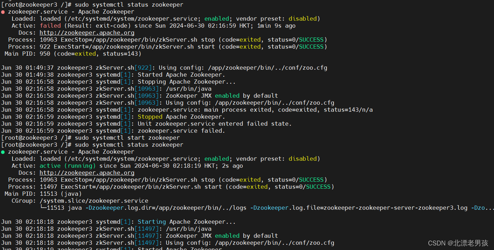Click 'Main PID: 950 (code=exited, status=143)' line
This screenshot has width=494, height=250.
tap(73, 54)
